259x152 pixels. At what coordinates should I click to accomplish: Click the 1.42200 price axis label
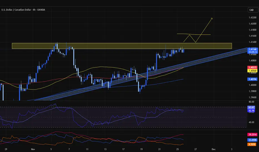pyautogui.click(x=253, y=17)
